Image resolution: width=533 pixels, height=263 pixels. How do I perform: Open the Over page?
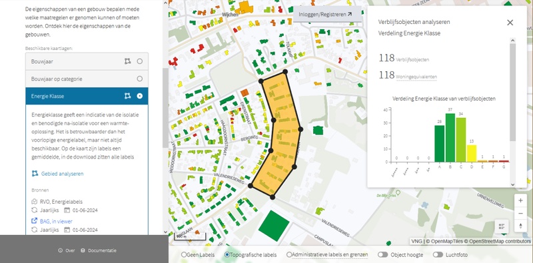click(70, 250)
